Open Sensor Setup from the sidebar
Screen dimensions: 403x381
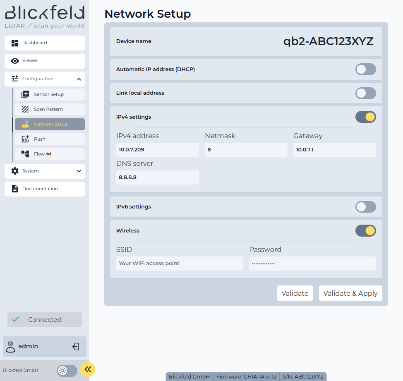(x=50, y=94)
